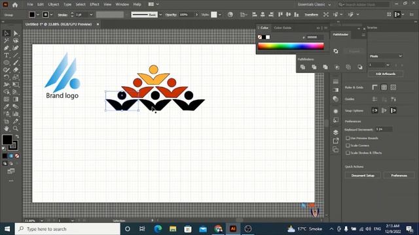Pick a hue on the color spectrum bar
419x235 pixels.
pos(291,46)
